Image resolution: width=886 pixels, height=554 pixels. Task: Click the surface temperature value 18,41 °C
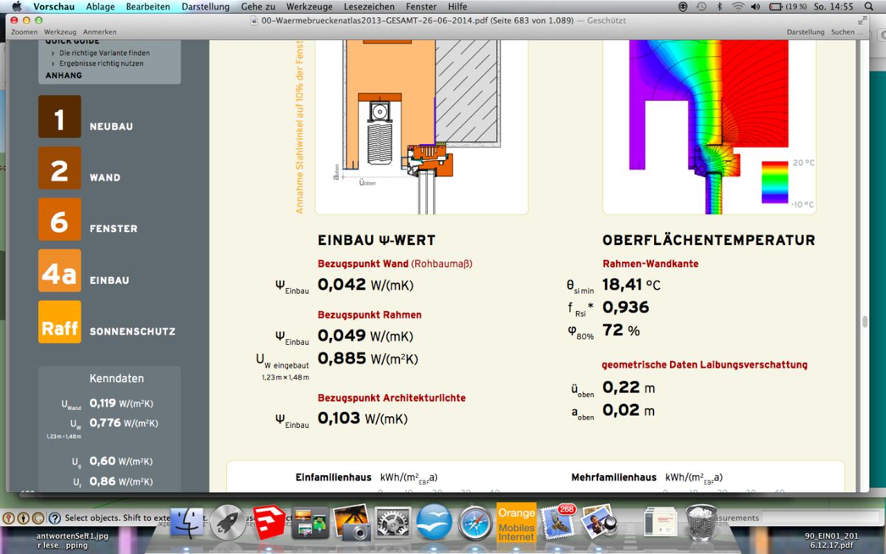tap(631, 285)
